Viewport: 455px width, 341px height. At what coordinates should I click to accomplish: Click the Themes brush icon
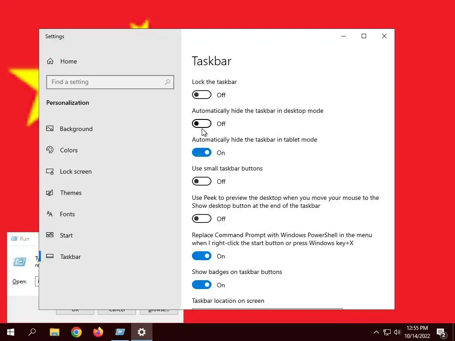[x=50, y=193]
